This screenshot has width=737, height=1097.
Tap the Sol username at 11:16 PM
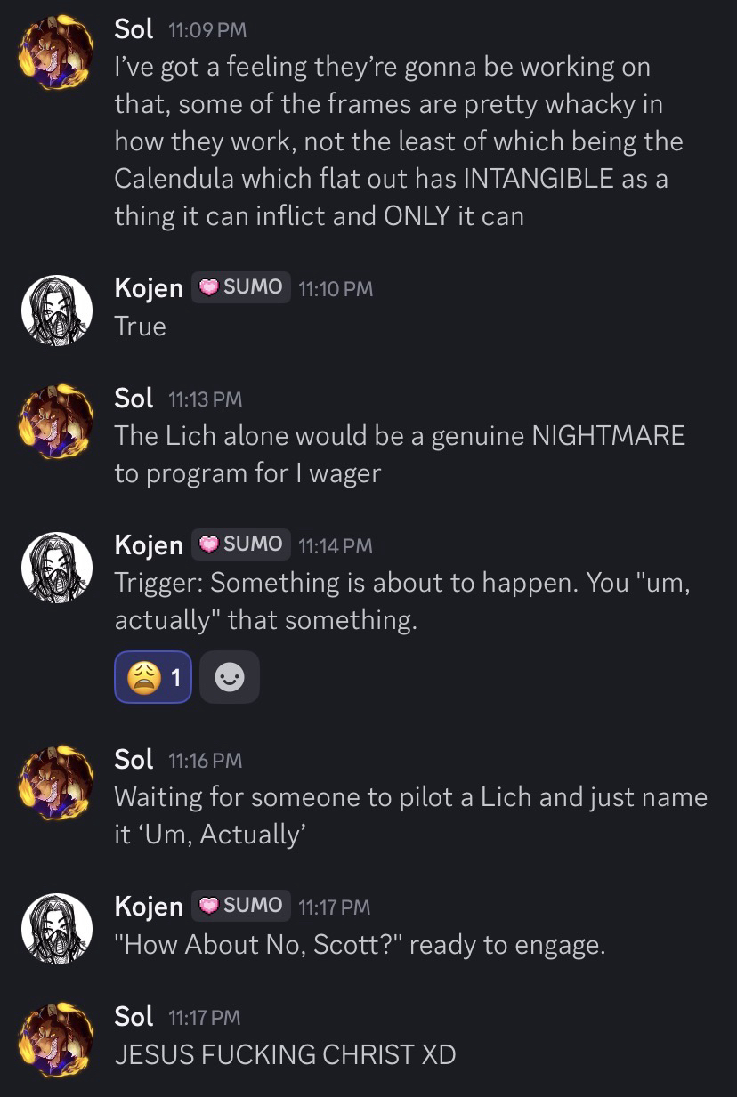pyautogui.click(x=134, y=760)
